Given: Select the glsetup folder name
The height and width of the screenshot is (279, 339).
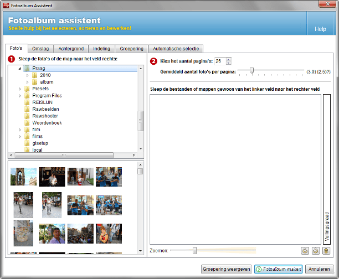Looking at the screenshot, I should (x=40, y=143).
